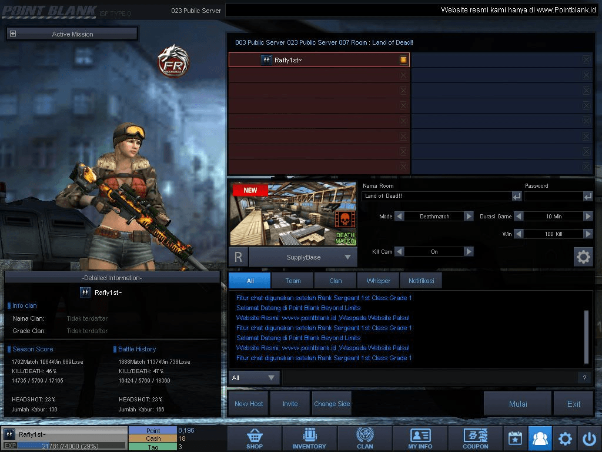Expand the Active Mission panel

[x=13, y=34]
